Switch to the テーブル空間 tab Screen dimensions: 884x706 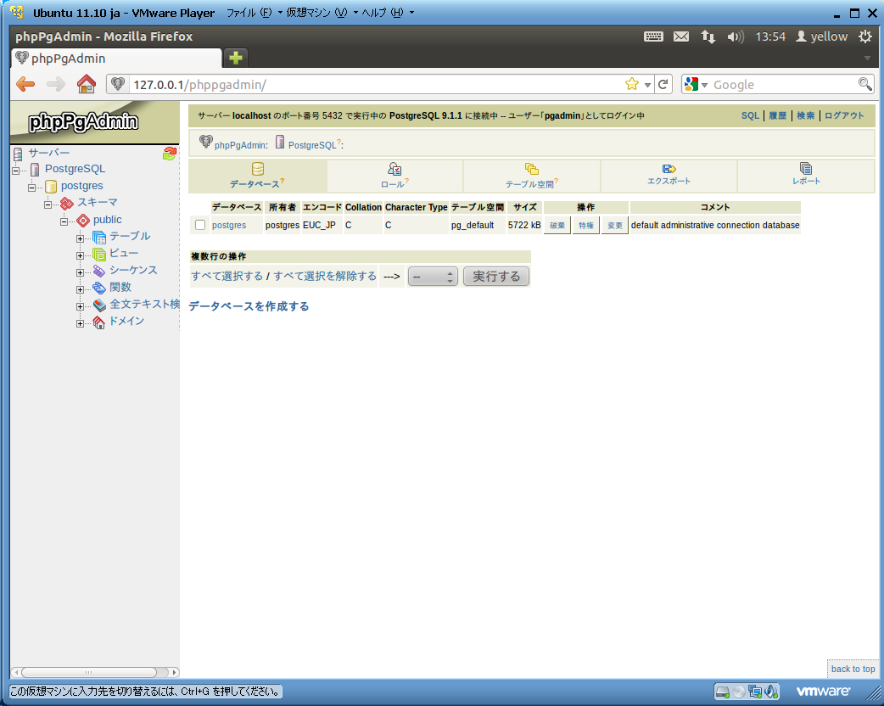click(532, 176)
